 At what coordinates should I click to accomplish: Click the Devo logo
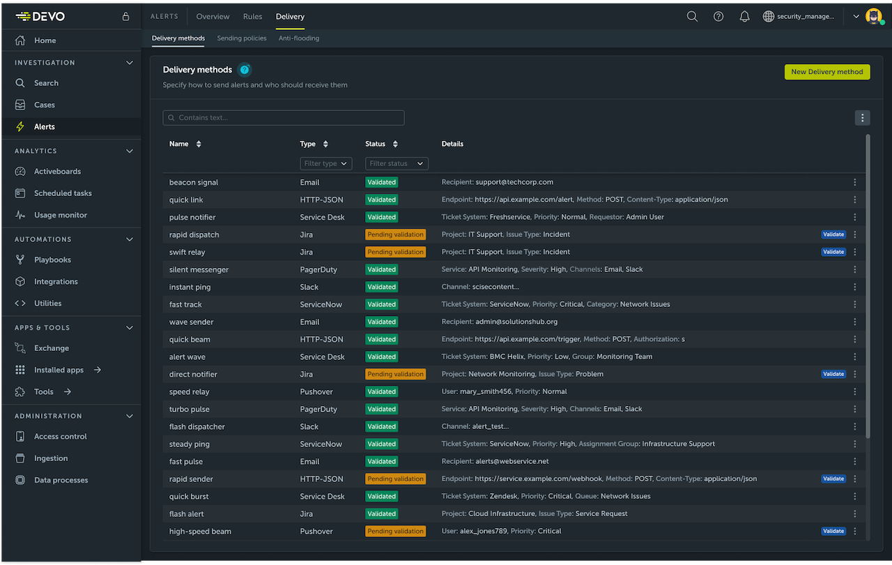click(40, 15)
